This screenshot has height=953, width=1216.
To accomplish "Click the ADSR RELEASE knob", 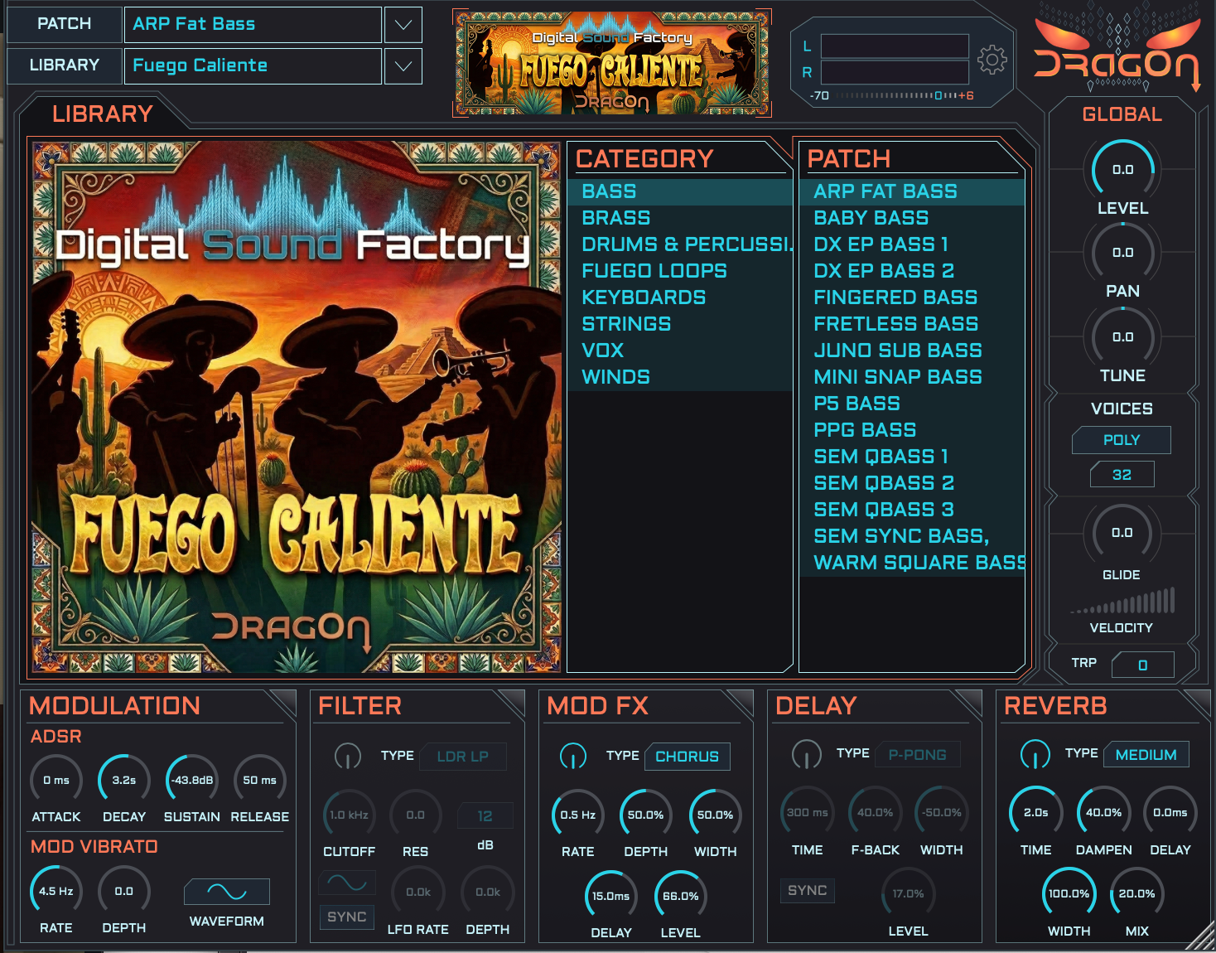I will pyautogui.click(x=260, y=780).
